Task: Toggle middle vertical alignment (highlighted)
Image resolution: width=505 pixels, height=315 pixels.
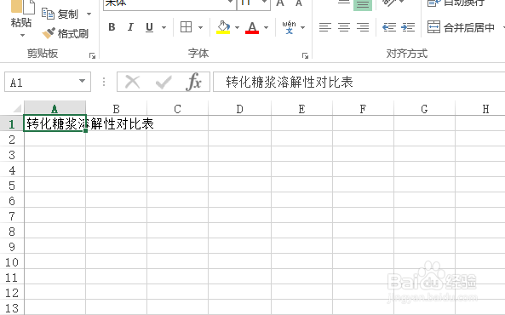Action: tap(363, 4)
